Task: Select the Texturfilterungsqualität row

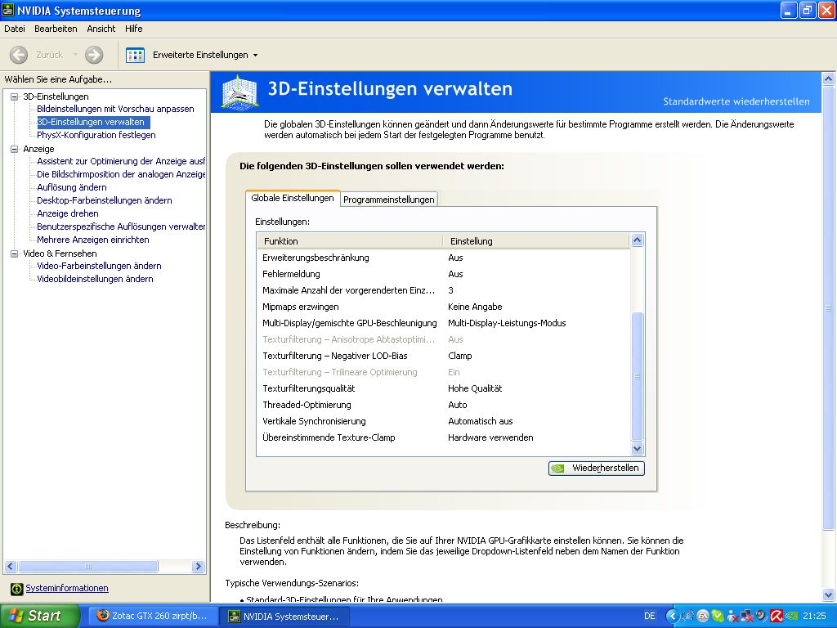Action: 444,388
